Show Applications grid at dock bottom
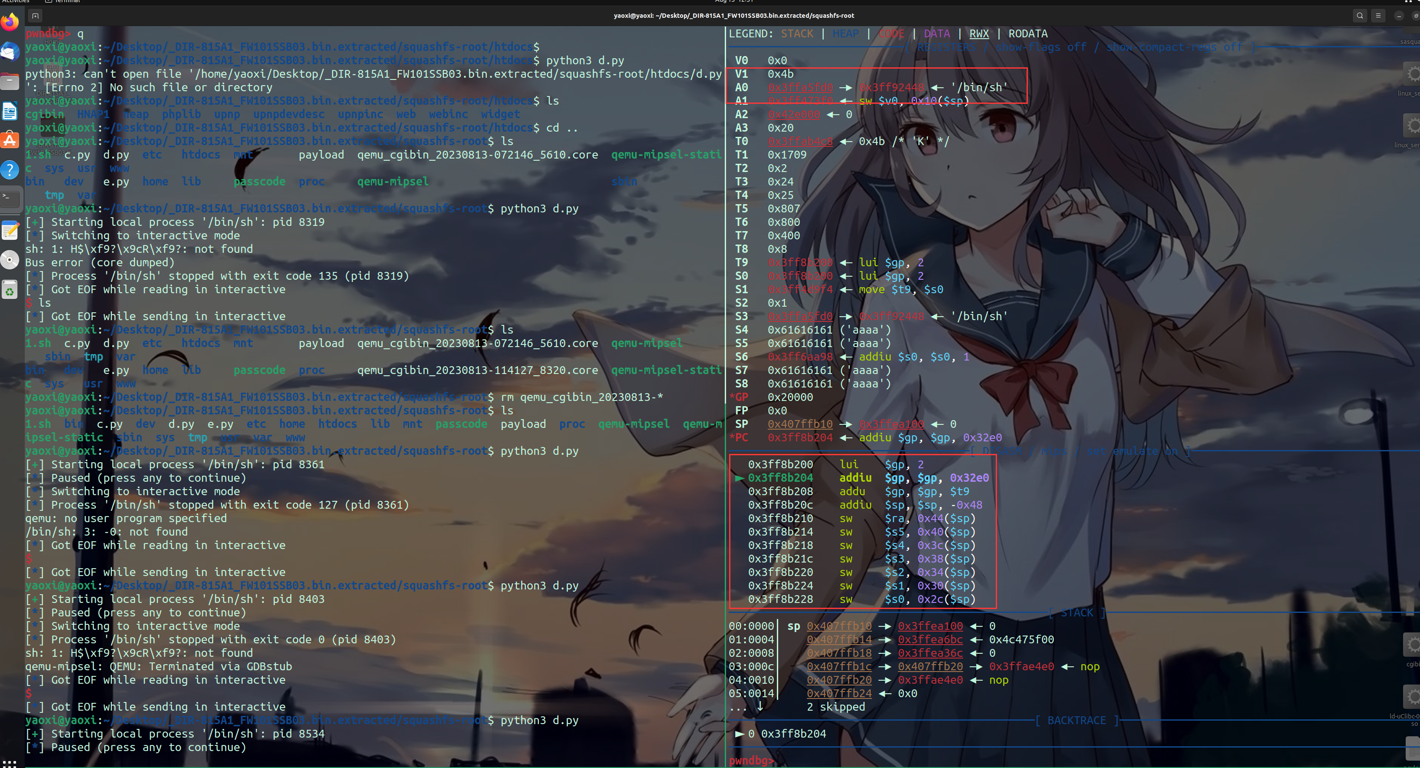Viewport: 1420px width, 768px height. [10, 763]
